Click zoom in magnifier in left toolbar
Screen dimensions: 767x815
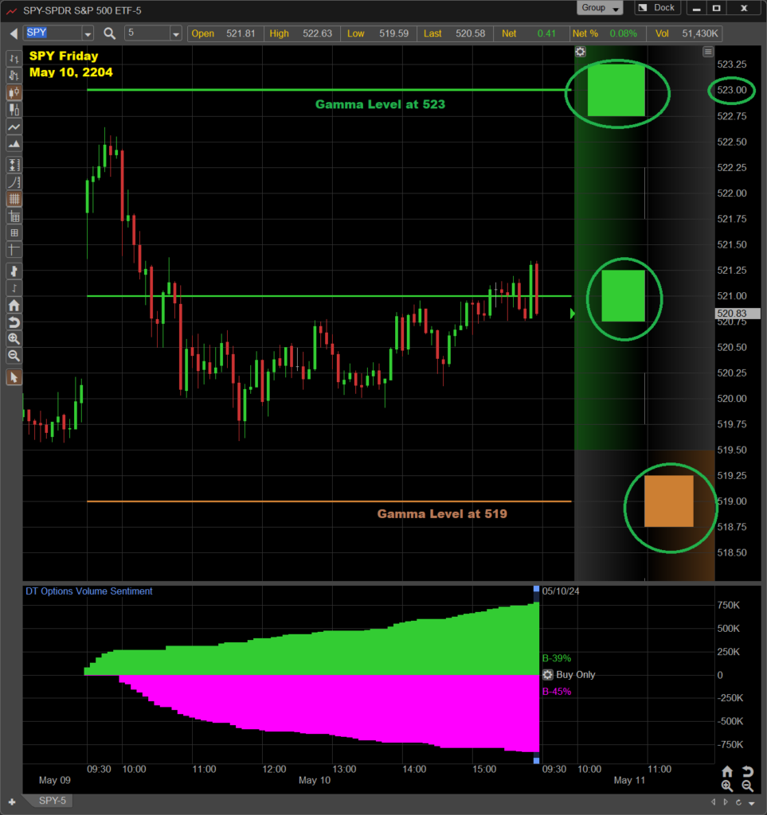coord(14,338)
